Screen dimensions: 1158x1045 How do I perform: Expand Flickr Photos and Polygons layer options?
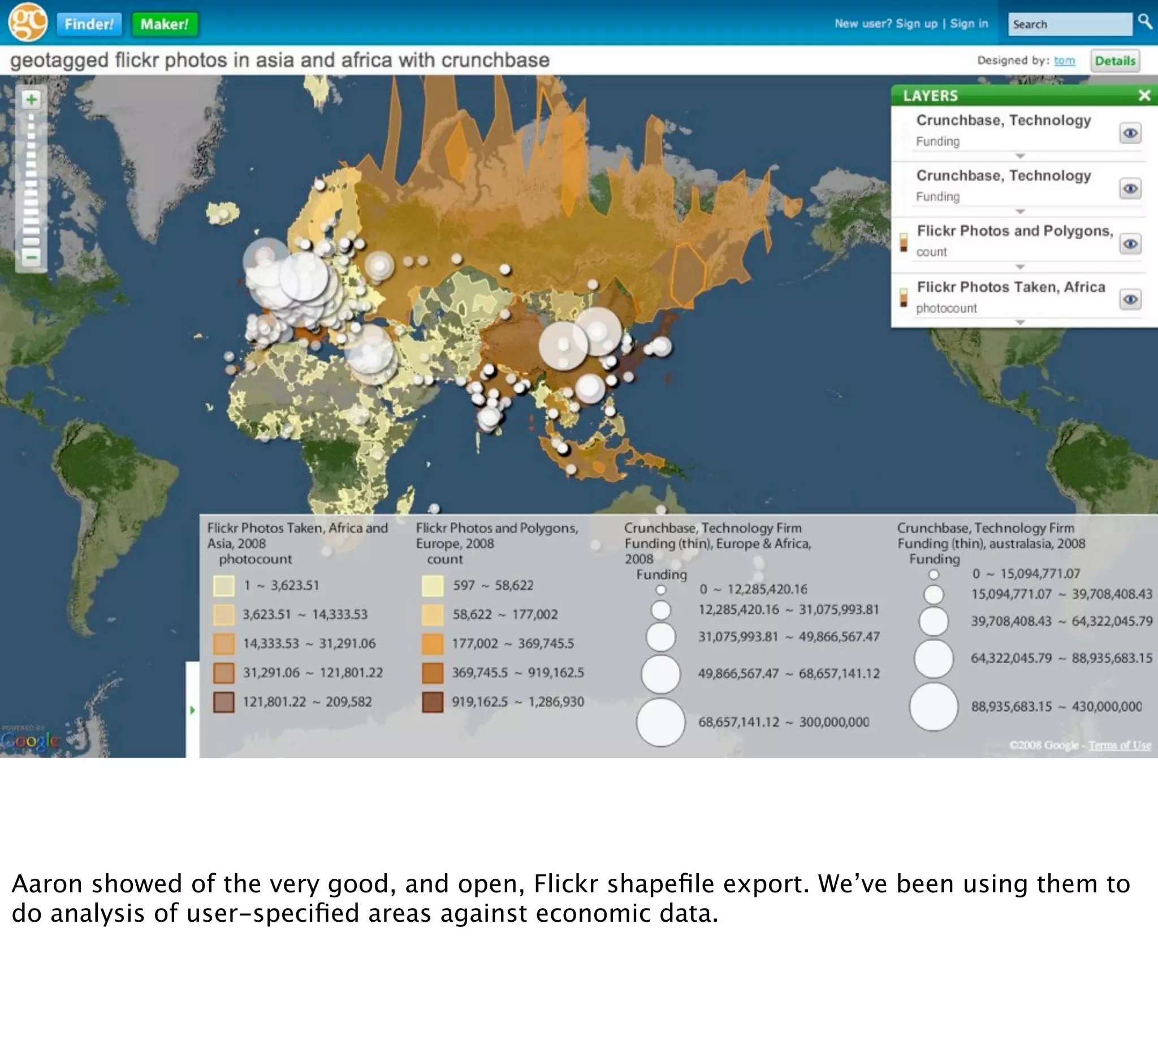(1019, 267)
